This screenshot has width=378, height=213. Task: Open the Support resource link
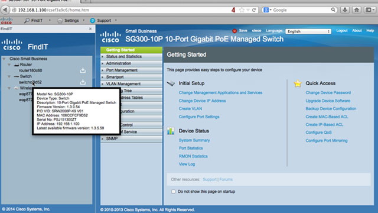[x=210, y=179]
